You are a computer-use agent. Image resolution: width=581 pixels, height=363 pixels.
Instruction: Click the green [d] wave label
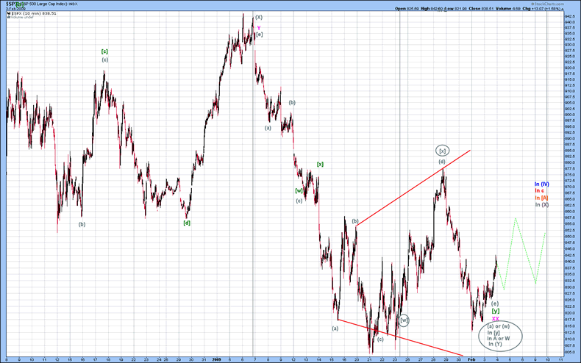coord(187,223)
